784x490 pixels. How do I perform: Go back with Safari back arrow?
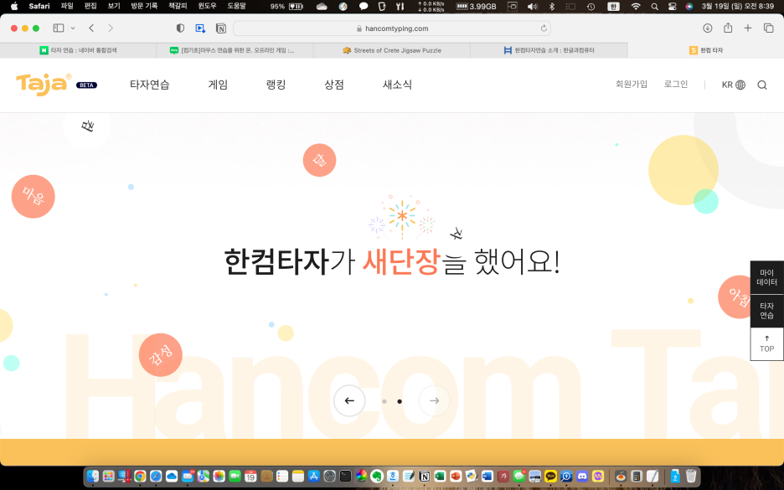tap(91, 28)
